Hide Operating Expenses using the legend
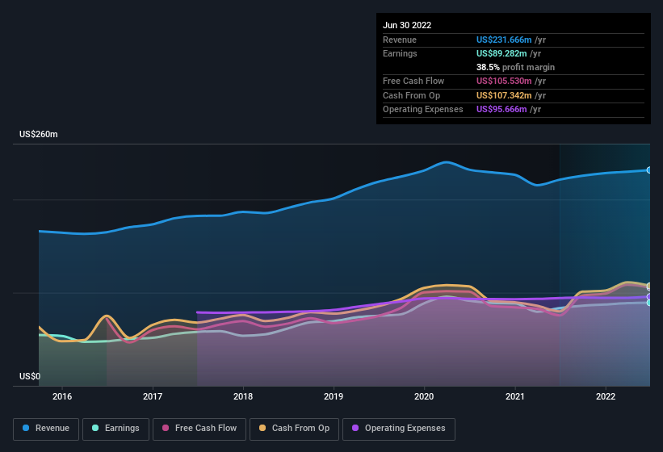 (398, 429)
